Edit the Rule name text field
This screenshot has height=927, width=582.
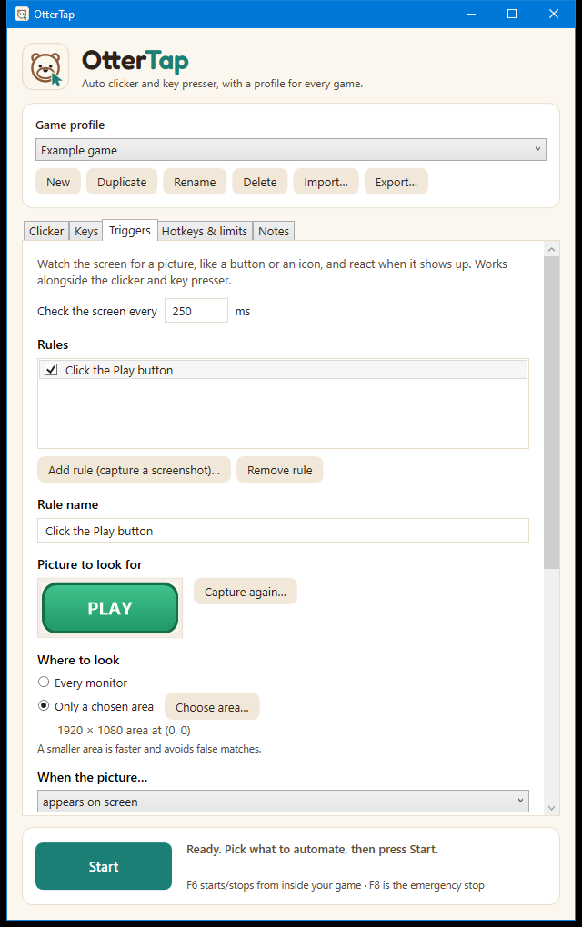pyautogui.click(x=283, y=531)
